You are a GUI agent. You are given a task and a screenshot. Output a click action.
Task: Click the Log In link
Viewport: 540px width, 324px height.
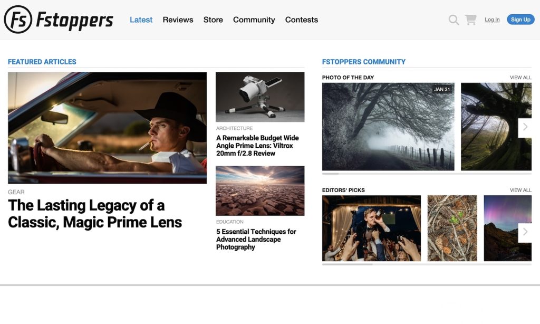[492, 20]
